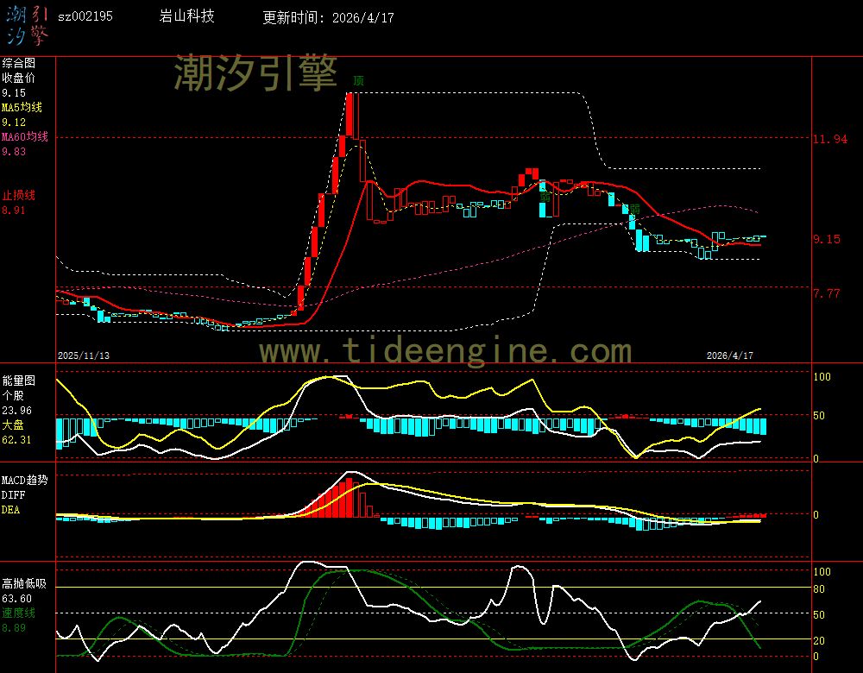863x673 pixels.
Task: Click the green 弱 marker near the 9.15 price level
Action: (x=634, y=209)
